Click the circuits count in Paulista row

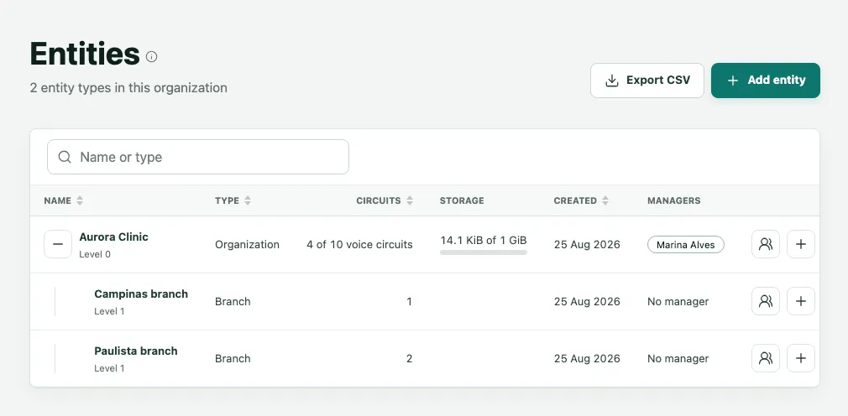pos(410,358)
